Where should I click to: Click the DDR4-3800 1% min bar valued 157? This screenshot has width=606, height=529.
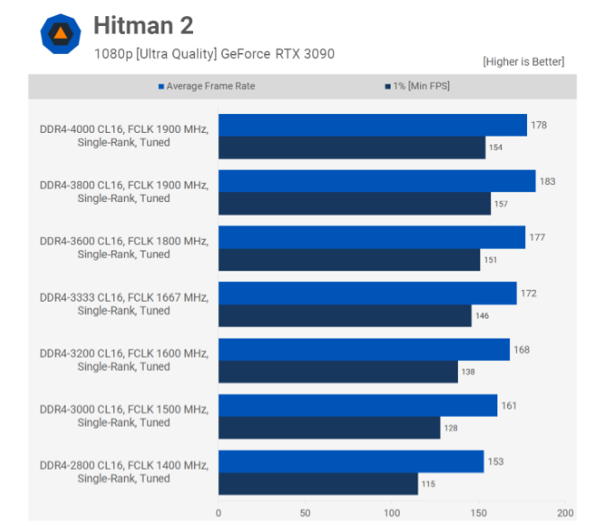355,204
